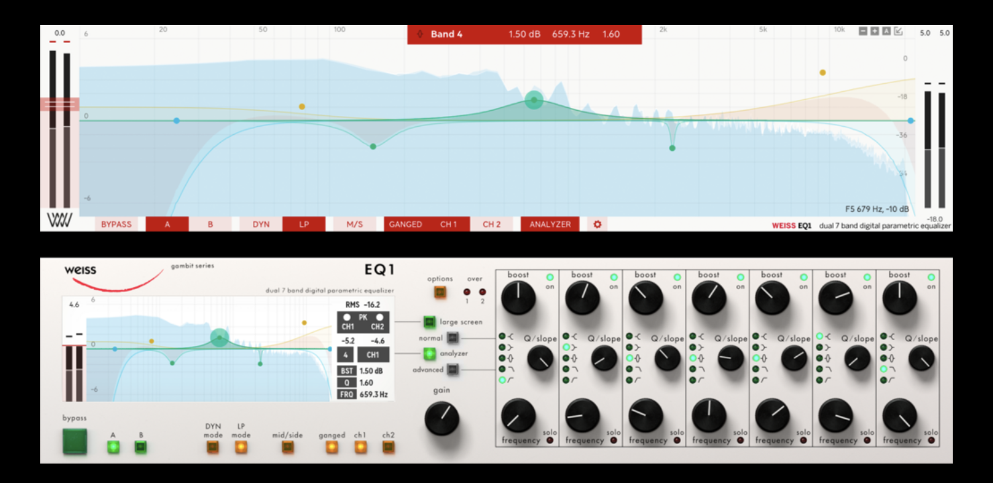Click the minus zoom-out icon at top right
993x483 pixels.
click(x=864, y=32)
